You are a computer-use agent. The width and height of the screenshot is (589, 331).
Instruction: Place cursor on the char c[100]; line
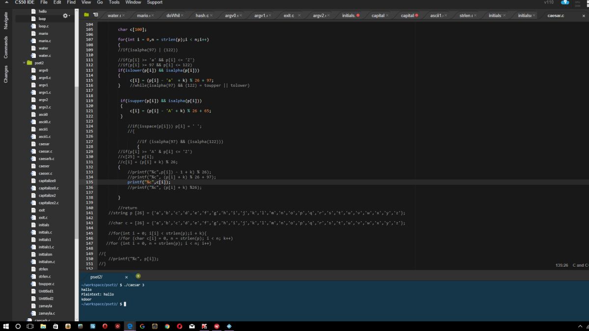[x=132, y=29]
